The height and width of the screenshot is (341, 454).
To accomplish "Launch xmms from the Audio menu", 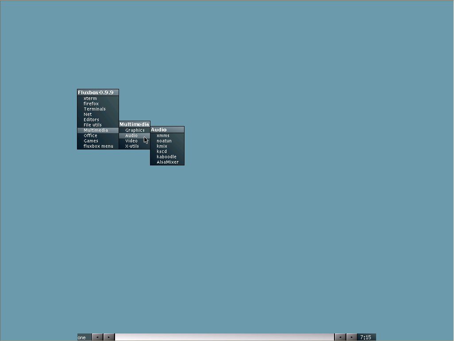I will pos(167,135).
